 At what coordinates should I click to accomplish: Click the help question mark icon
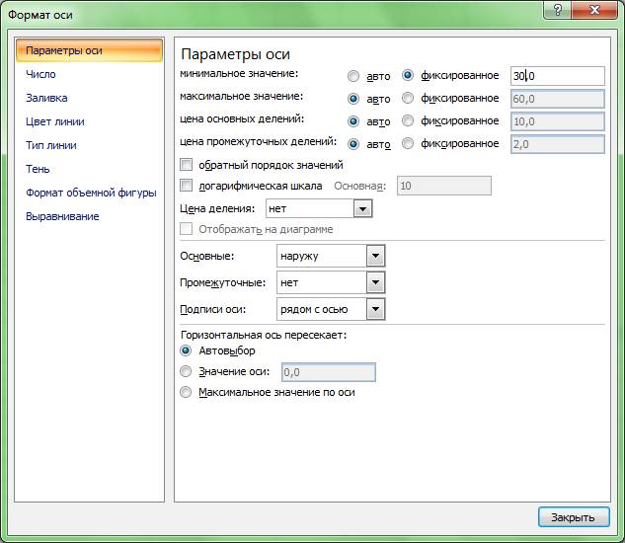point(561,11)
